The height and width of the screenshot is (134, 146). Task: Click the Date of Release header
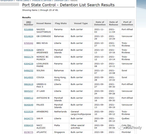point(114,23)
